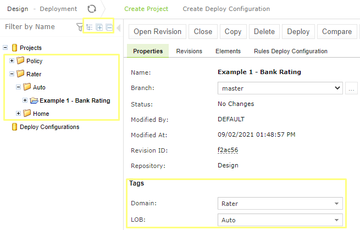The image size is (360, 230).
Task: Click the filter funnel icon
Action: [x=79, y=27]
